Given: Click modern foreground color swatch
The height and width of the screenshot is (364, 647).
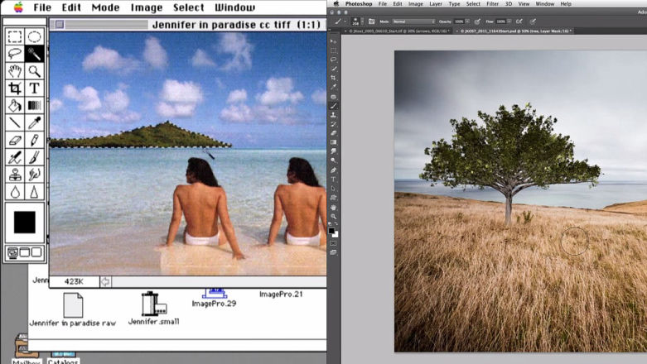Looking at the screenshot, I should (331, 231).
